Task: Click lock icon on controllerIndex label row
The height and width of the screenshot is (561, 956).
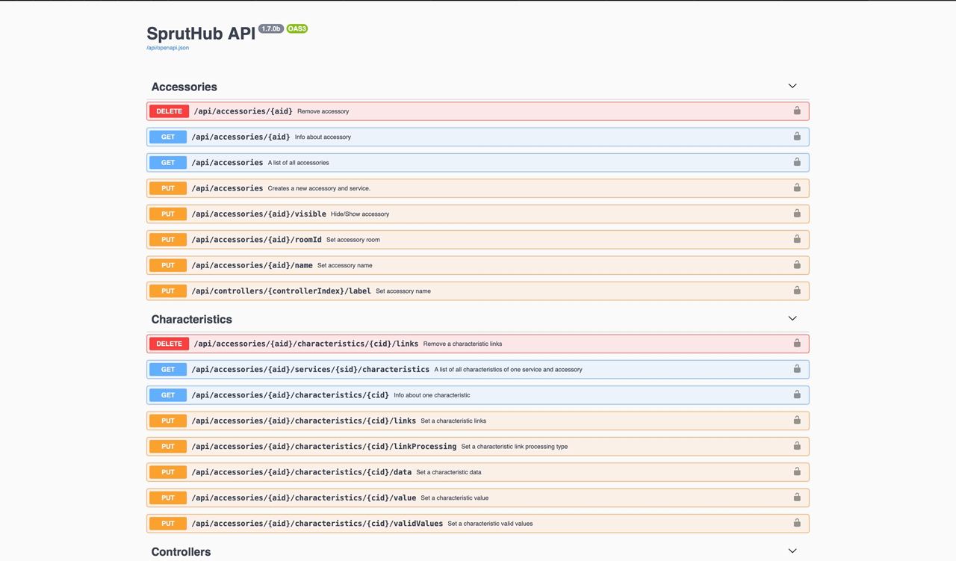Action: click(x=797, y=290)
